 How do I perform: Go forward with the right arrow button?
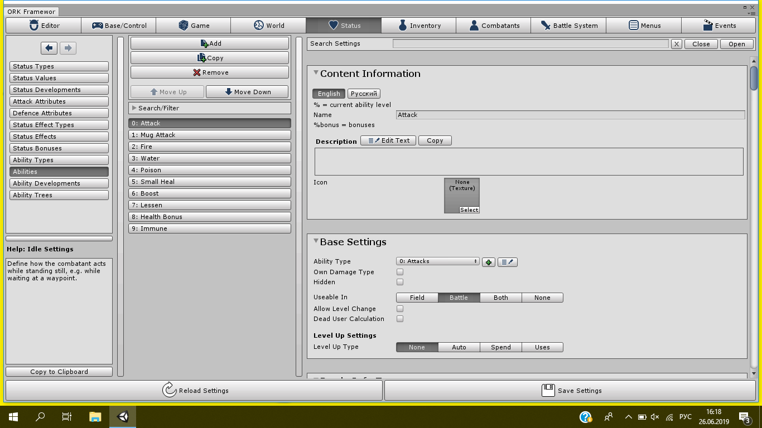[68, 48]
